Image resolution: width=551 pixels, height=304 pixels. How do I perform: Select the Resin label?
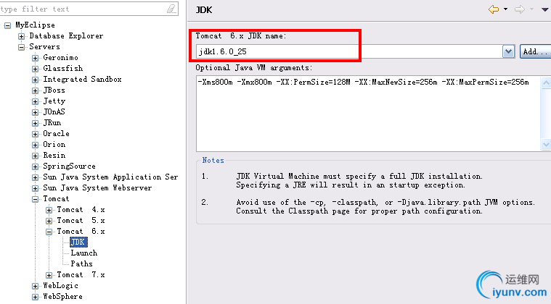click(x=54, y=155)
